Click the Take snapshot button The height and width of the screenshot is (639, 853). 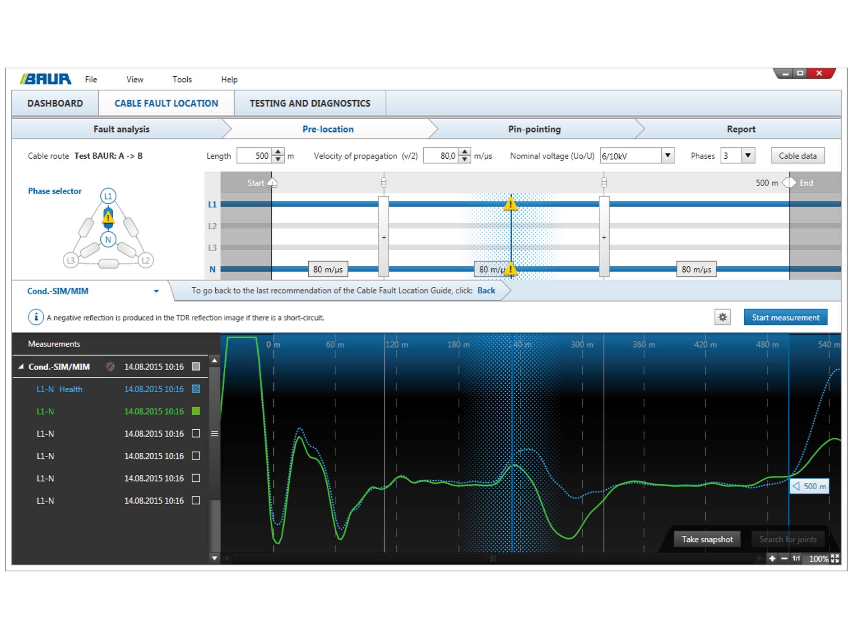(x=707, y=539)
